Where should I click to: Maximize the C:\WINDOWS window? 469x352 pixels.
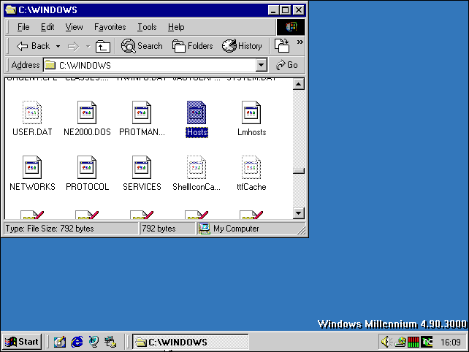(286, 10)
